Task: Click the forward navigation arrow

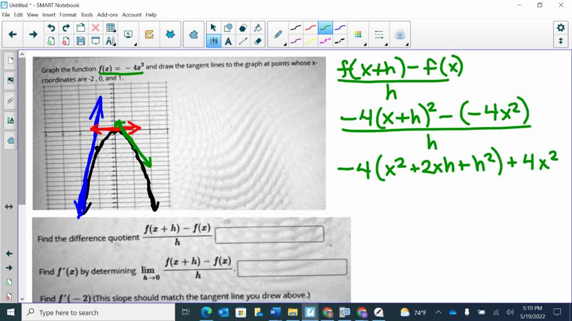Action: coord(34,35)
